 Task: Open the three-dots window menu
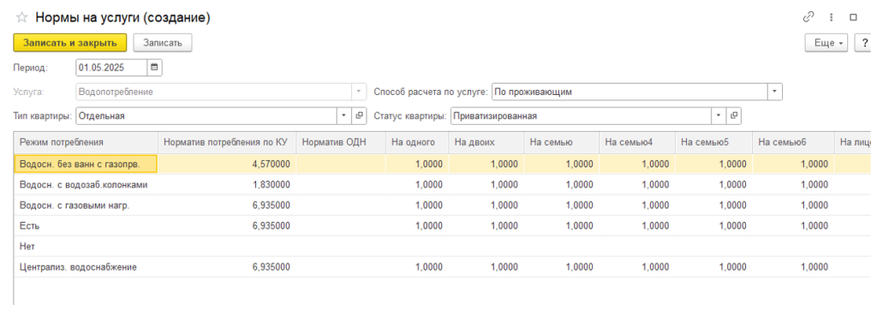click(x=832, y=17)
